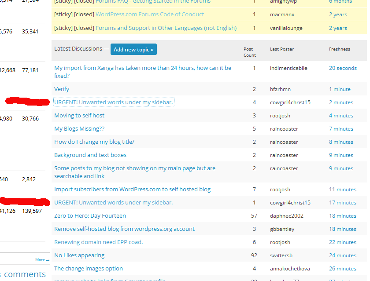370x281 pixels.
Task: Open No Likes appearing topic
Action: 79,255
